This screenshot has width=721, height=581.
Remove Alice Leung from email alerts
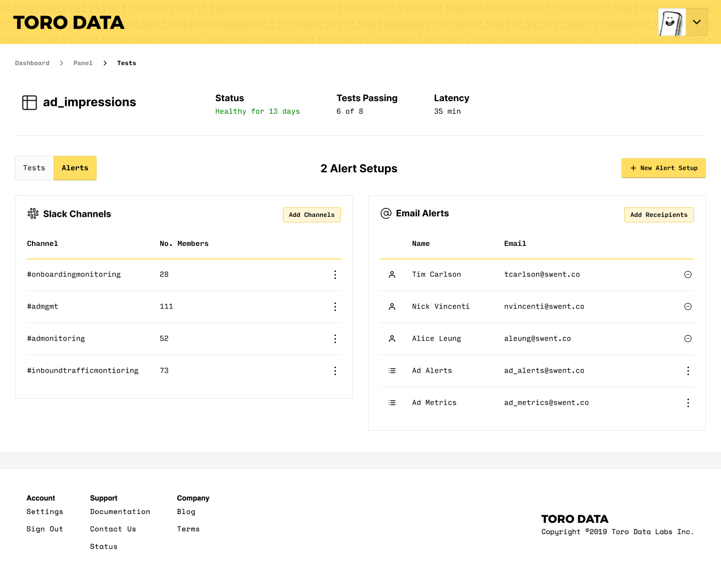[x=688, y=339]
